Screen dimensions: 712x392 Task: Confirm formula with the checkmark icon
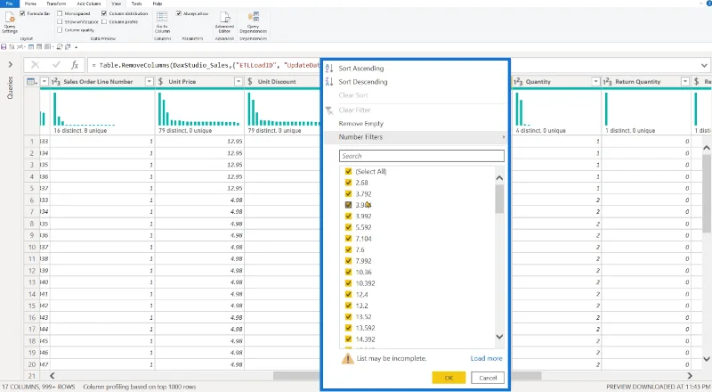click(x=56, y=65)
